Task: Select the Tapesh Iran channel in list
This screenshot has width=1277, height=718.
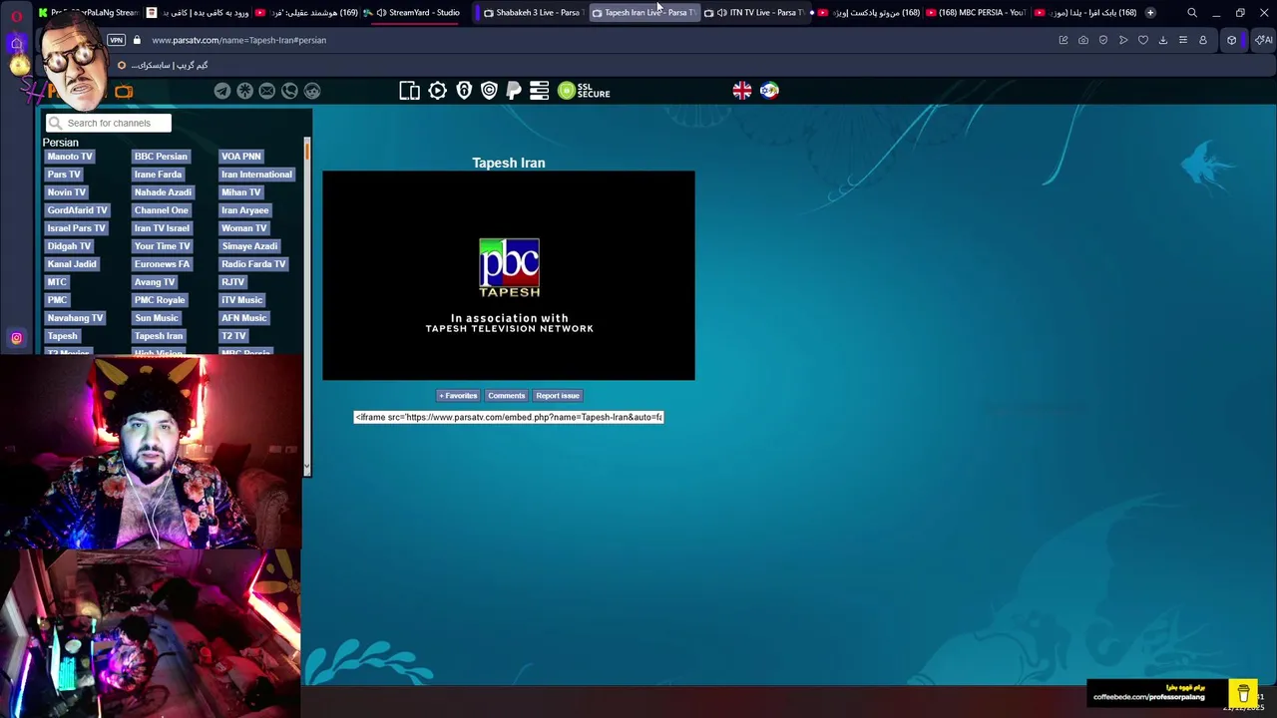Action: point(159,336)
